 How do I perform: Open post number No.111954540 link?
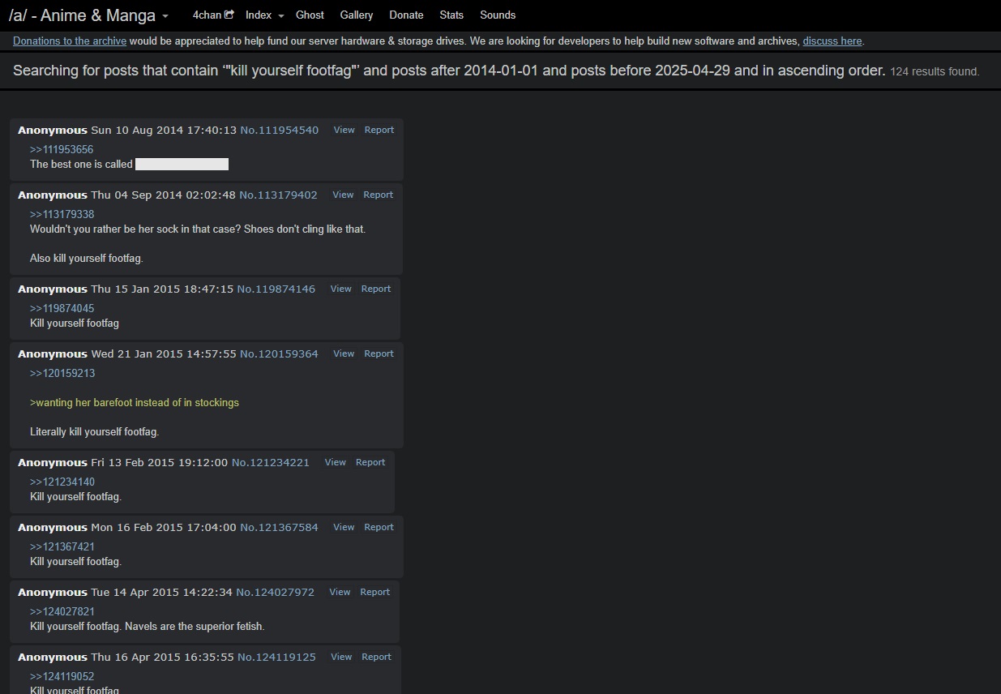click(x=280, y=130)
